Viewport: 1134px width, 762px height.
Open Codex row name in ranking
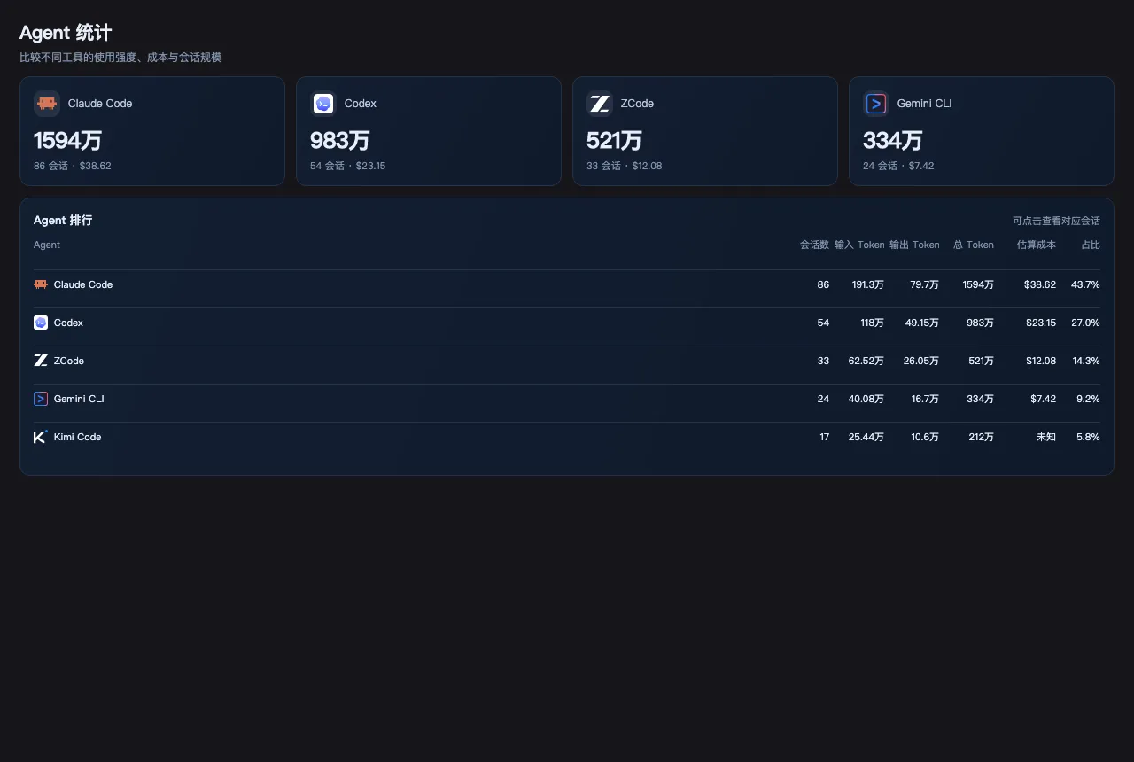(68, 323)
